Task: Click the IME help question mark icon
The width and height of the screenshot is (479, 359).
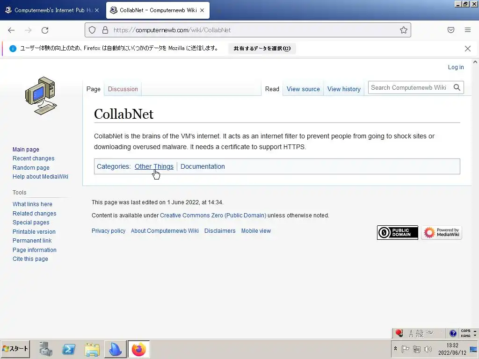Action: 453,333
